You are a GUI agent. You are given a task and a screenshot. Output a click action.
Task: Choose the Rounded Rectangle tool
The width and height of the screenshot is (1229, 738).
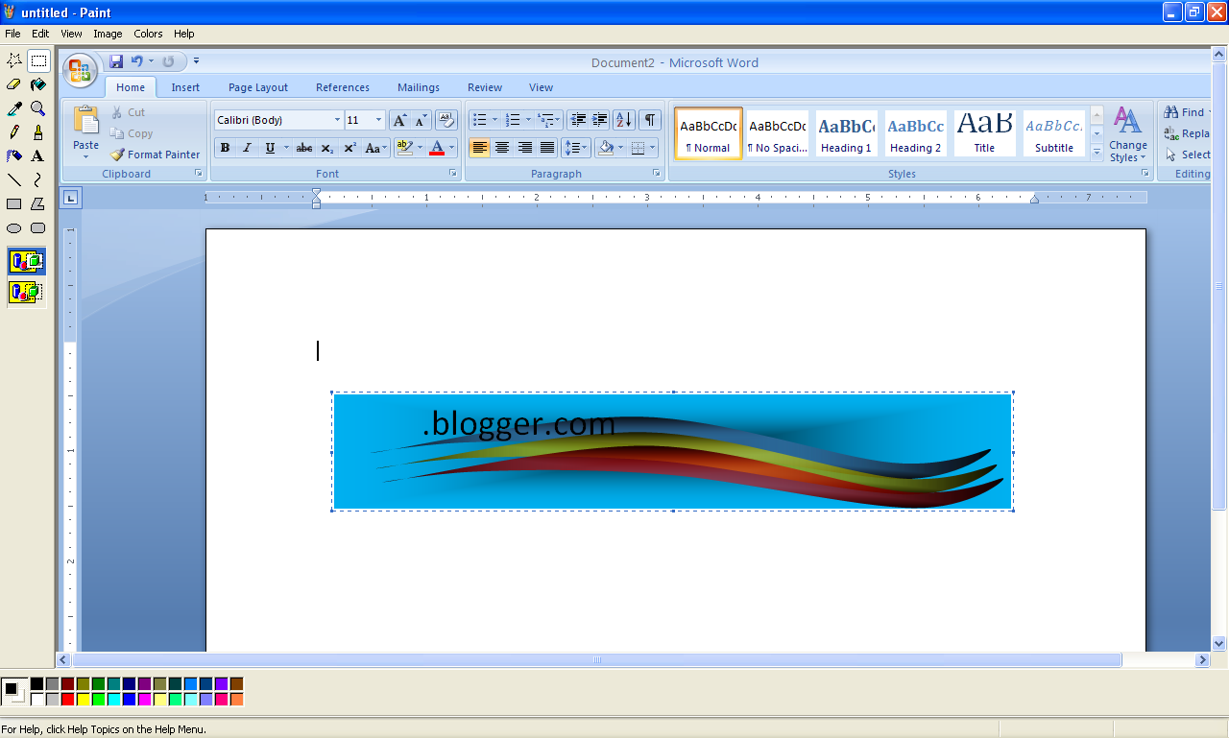[x=38, y=227]
